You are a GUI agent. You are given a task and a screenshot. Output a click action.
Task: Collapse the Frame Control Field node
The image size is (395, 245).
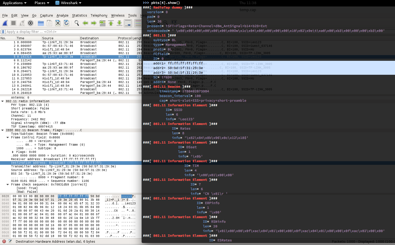tap(8, 137)
